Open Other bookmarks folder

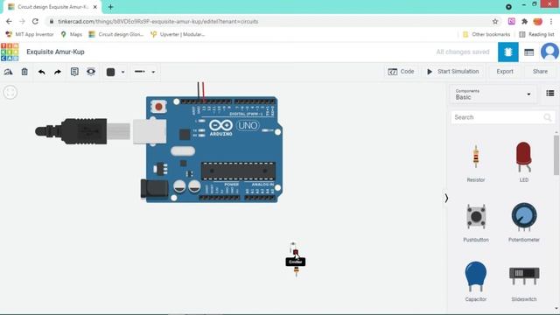pyautogui.click(x=486, y=34)
